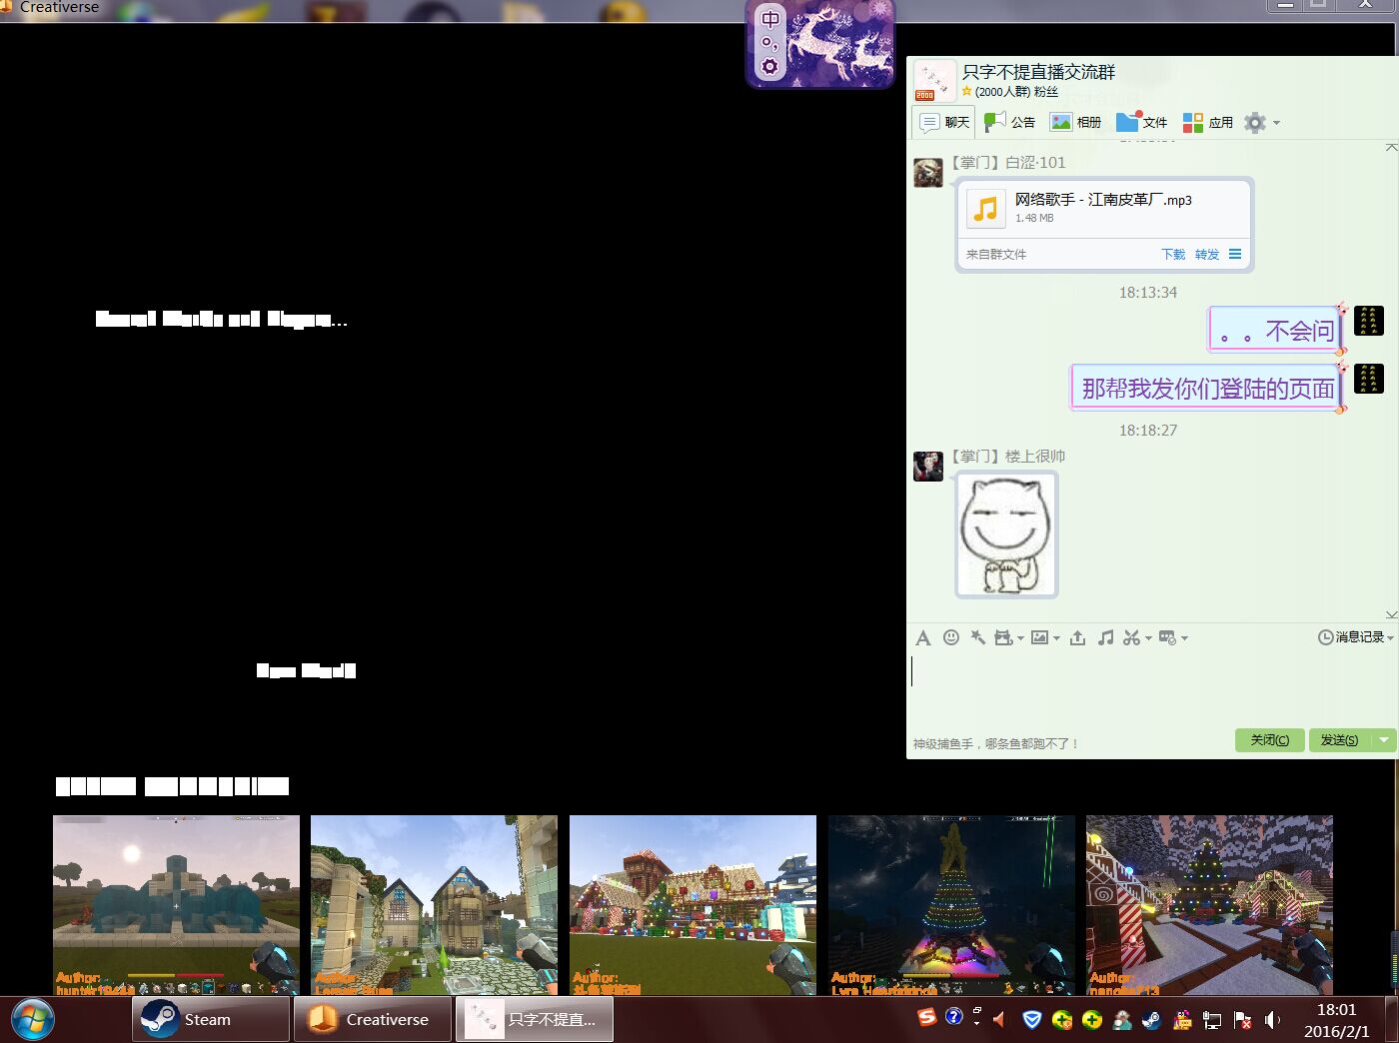The height and width of the screenshot is (1043, 1399).
Task: Click 转发 to forward the mp3
Action: [x=1207, y=254]
